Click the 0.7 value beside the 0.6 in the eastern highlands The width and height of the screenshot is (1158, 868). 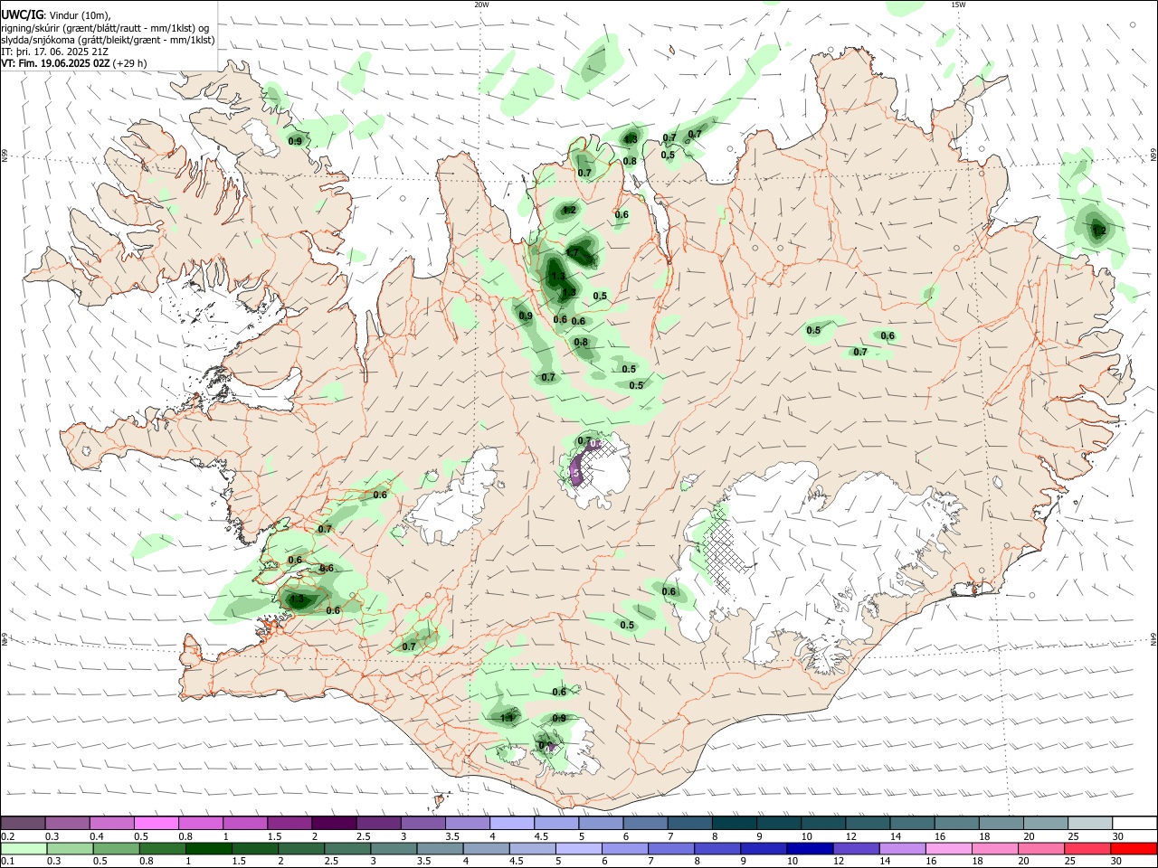(x=860, y=352)
